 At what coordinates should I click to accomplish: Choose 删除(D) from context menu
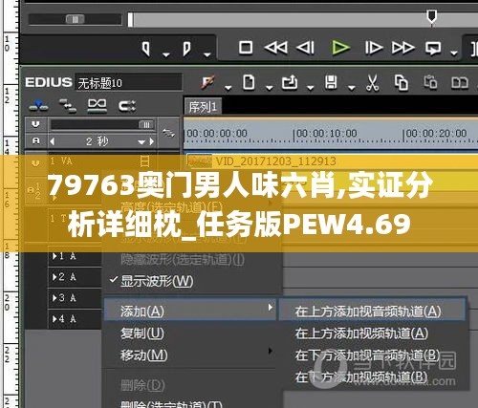(x=190, y=385)
